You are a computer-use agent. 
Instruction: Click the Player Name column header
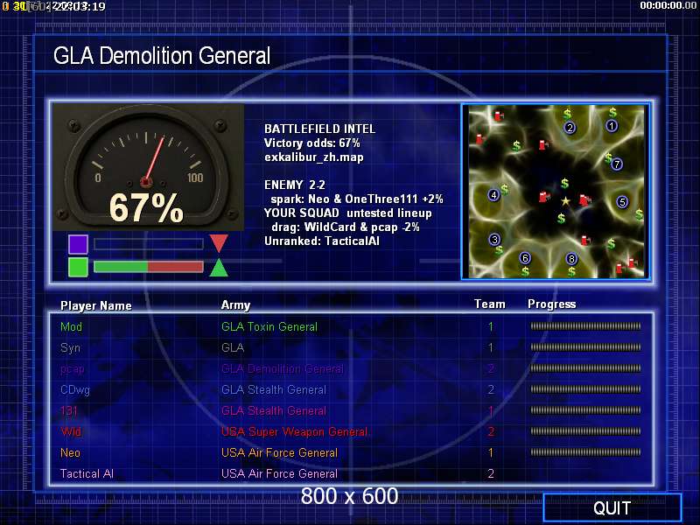tap(96, 305)
